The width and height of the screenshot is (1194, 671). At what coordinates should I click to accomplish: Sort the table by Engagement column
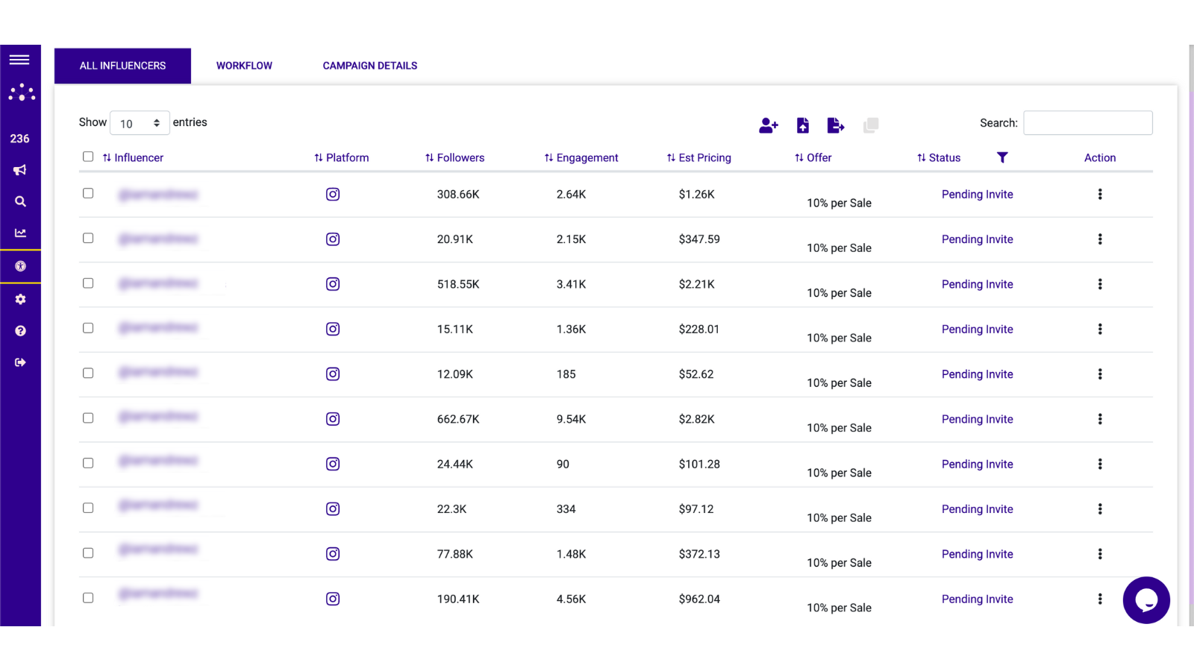point(581,157)
